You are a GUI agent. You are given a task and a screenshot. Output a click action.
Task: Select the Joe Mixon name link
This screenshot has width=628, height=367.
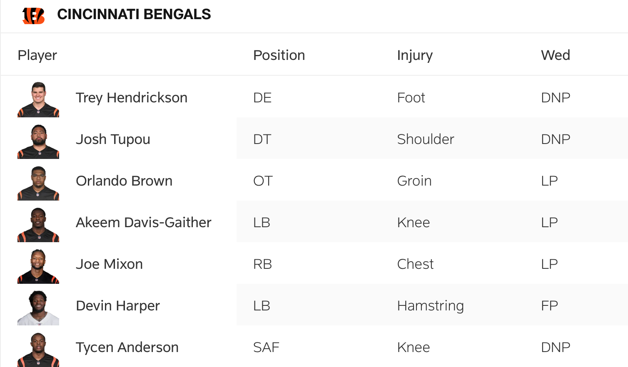(x=109, y=264)
